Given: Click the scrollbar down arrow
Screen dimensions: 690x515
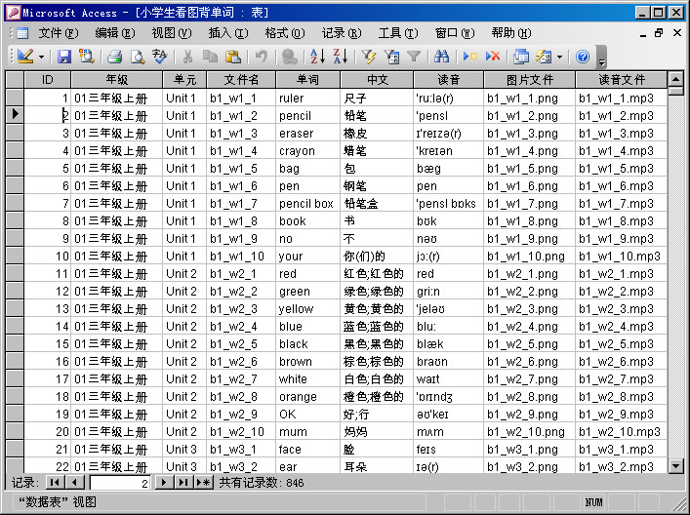Looking at the screenshot, I should [x=675, y=465].
